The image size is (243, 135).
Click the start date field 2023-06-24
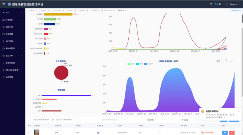pos(41,120)
